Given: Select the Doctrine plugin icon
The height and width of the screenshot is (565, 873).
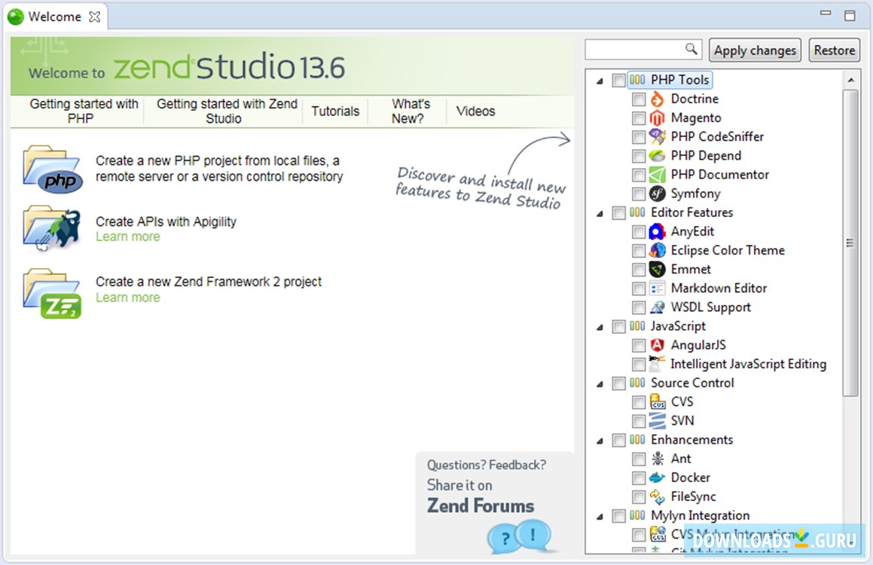Looking at the screenshot, I should 656,99.
